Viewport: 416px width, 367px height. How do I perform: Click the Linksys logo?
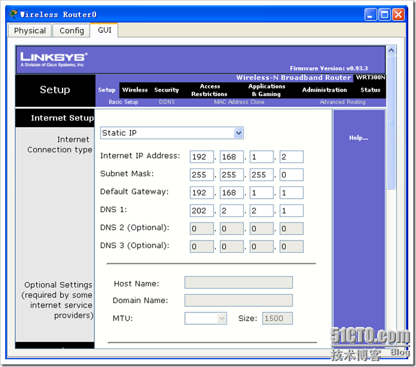tap(54, 59)
